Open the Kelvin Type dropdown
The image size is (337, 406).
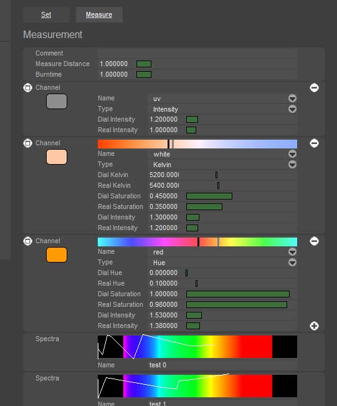click(x=292, y=165)
